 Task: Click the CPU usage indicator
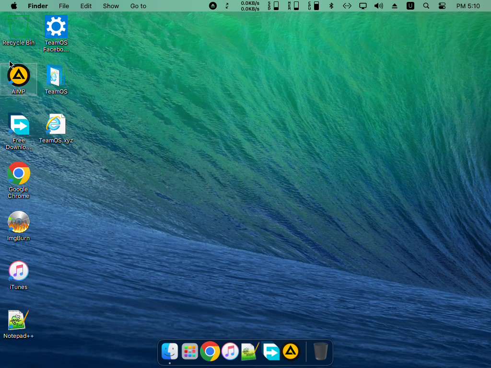(314, 6)
